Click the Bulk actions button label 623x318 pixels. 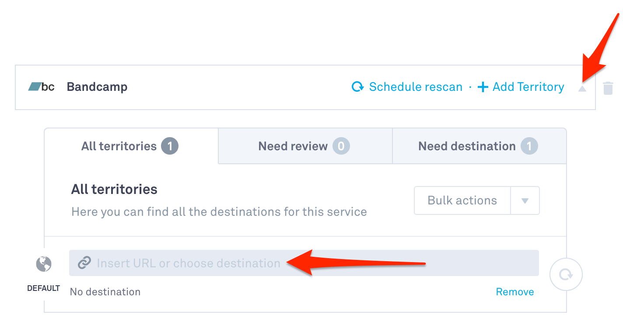[462, 200]
